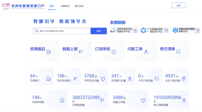The height and width of the screenshot is (112, 202).
Task: Open 广东省数据资源一网共享平台 link
Action: point(155,30)
